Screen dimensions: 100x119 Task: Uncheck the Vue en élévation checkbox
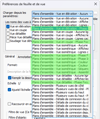click(8, 26)
